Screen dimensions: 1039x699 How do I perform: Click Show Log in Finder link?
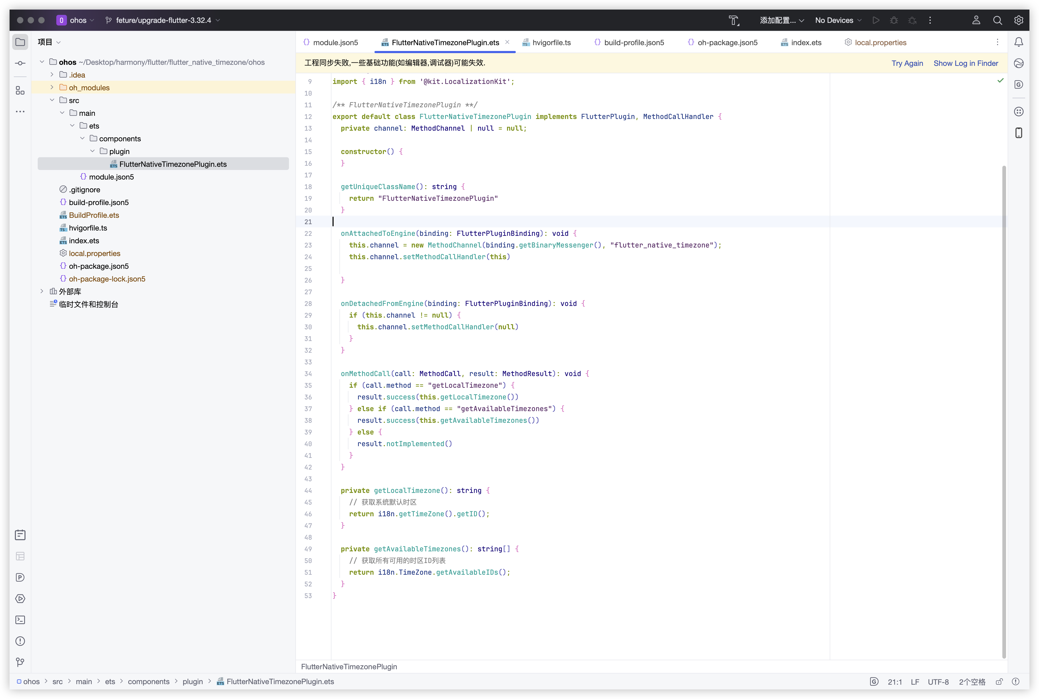click(965, 63)
